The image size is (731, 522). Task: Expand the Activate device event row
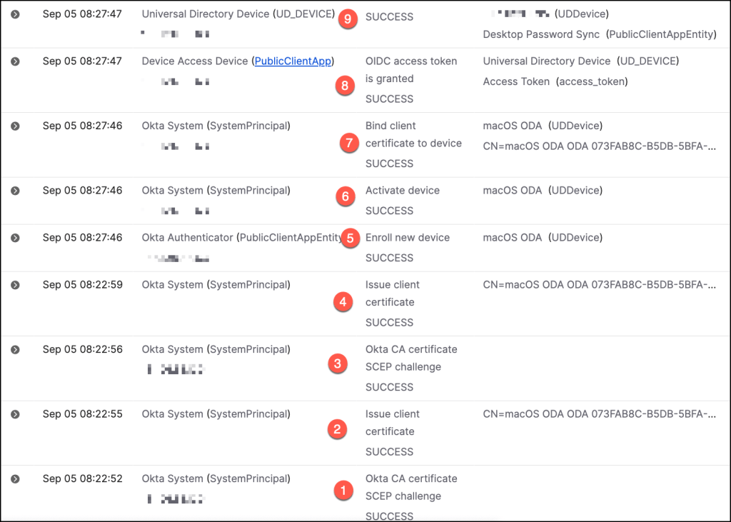(x=15, y=191)
